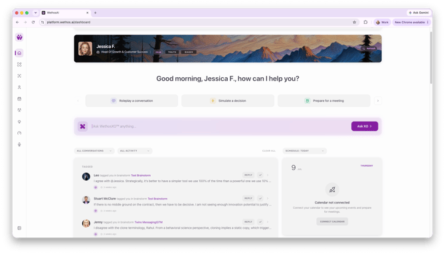The width and height of the screenshot is (445, 254).
Task: Toggle the sidebar panel icon at bottom left
Action: coord(19,228)
